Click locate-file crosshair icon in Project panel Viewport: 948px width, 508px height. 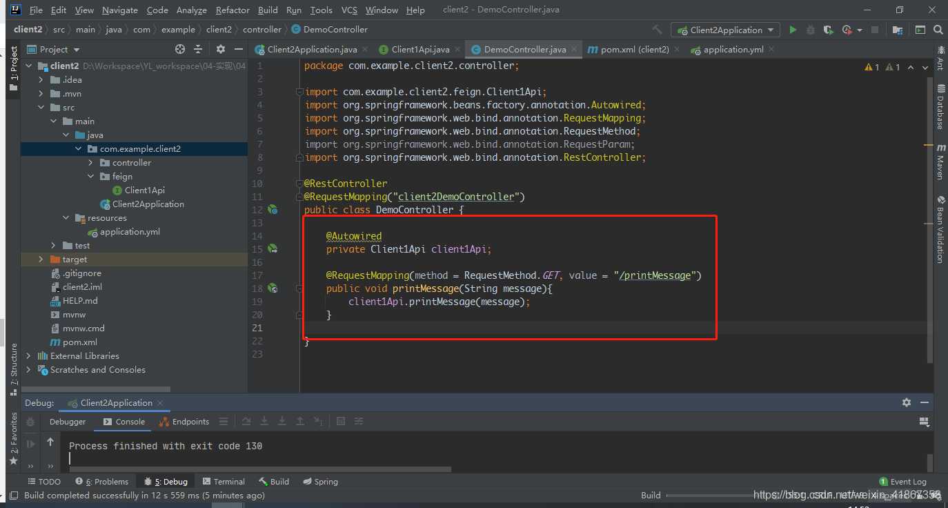(180, 49)
